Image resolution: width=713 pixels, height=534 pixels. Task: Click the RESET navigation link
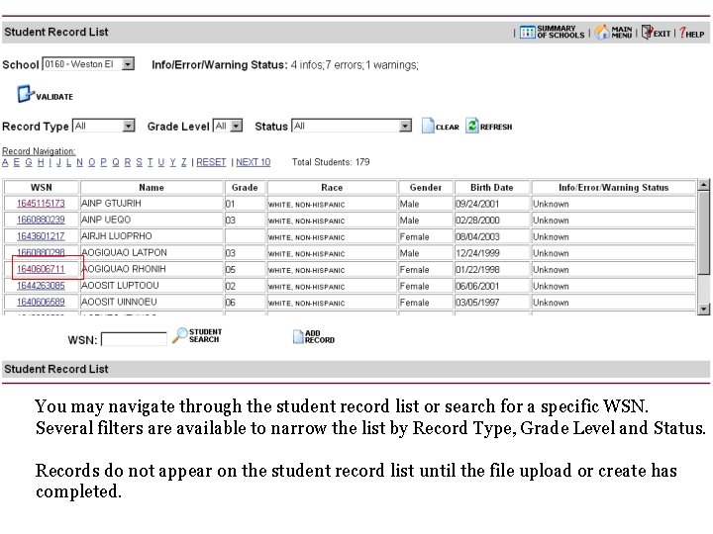tap(211, 162)
